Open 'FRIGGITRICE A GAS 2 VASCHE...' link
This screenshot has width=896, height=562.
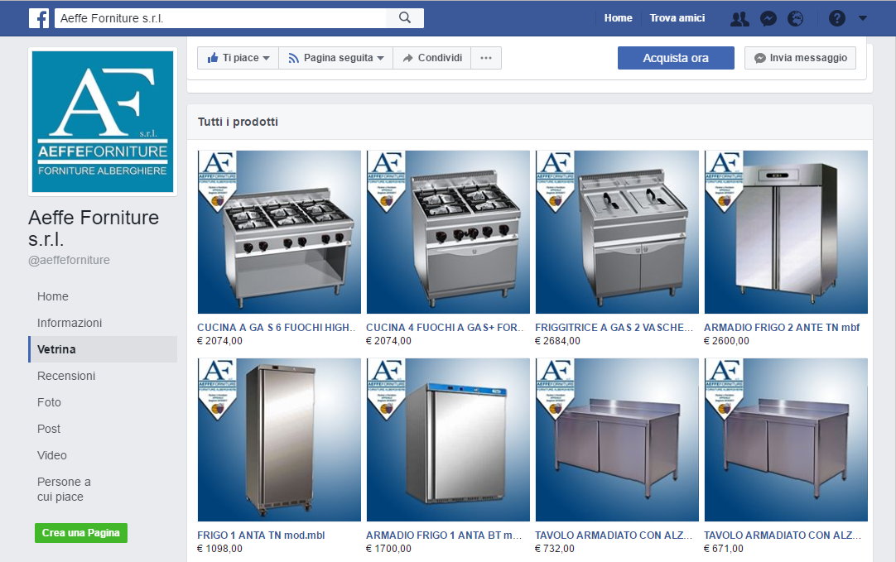click(x=614, y=327)
